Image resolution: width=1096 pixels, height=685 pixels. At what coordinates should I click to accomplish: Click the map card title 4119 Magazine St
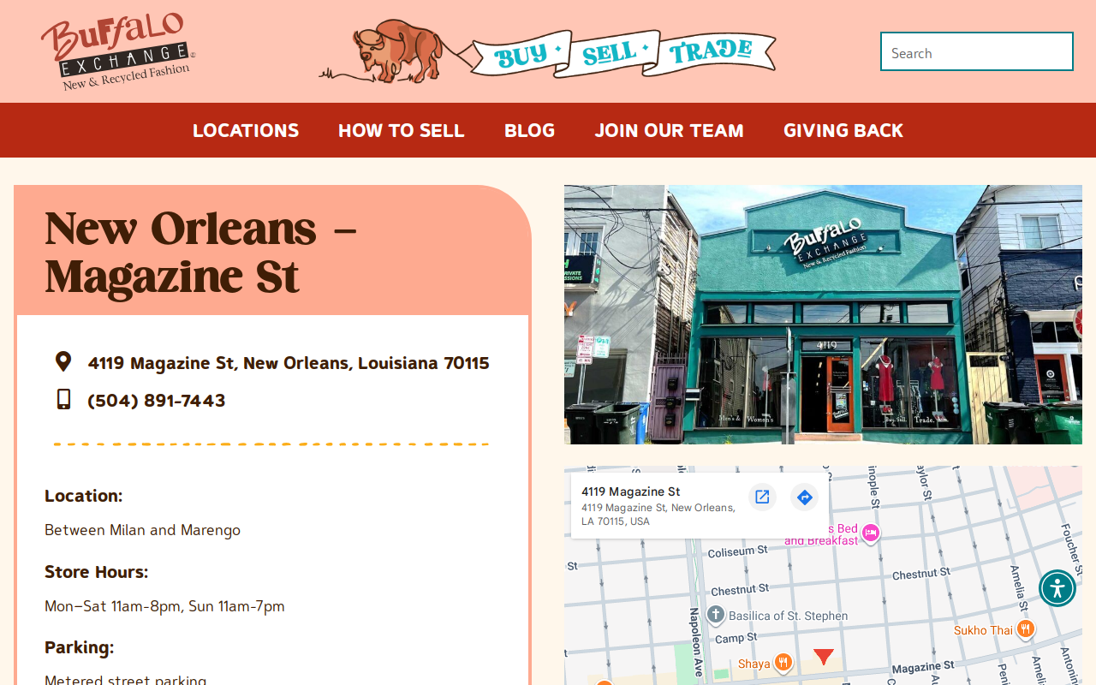click(631, 491)
